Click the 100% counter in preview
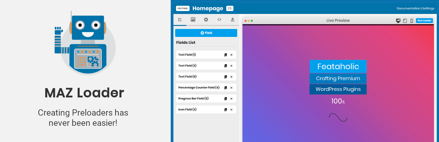This screenshot has width=439, height=142. point(338,101)
